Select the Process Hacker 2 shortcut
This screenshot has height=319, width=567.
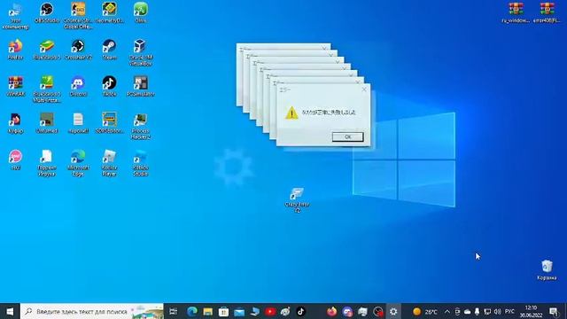point(141,127)
